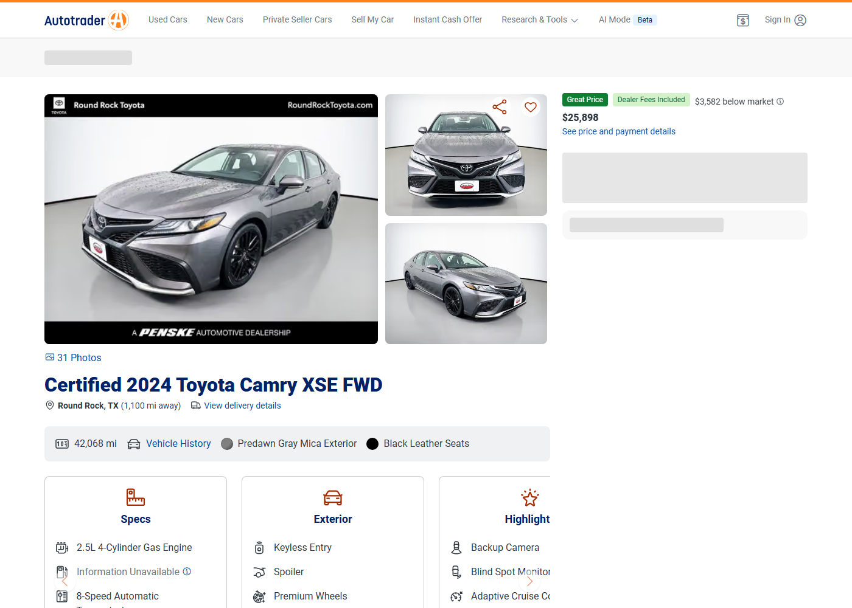This screenshot has width=852, height=608.
Task: Click the Black Leather Seats color swatch
Action: pos(372,444)
